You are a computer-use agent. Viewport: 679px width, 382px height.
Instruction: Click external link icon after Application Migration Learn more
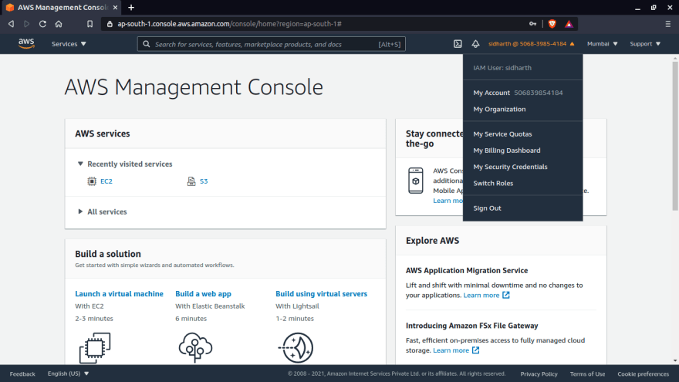506,295
